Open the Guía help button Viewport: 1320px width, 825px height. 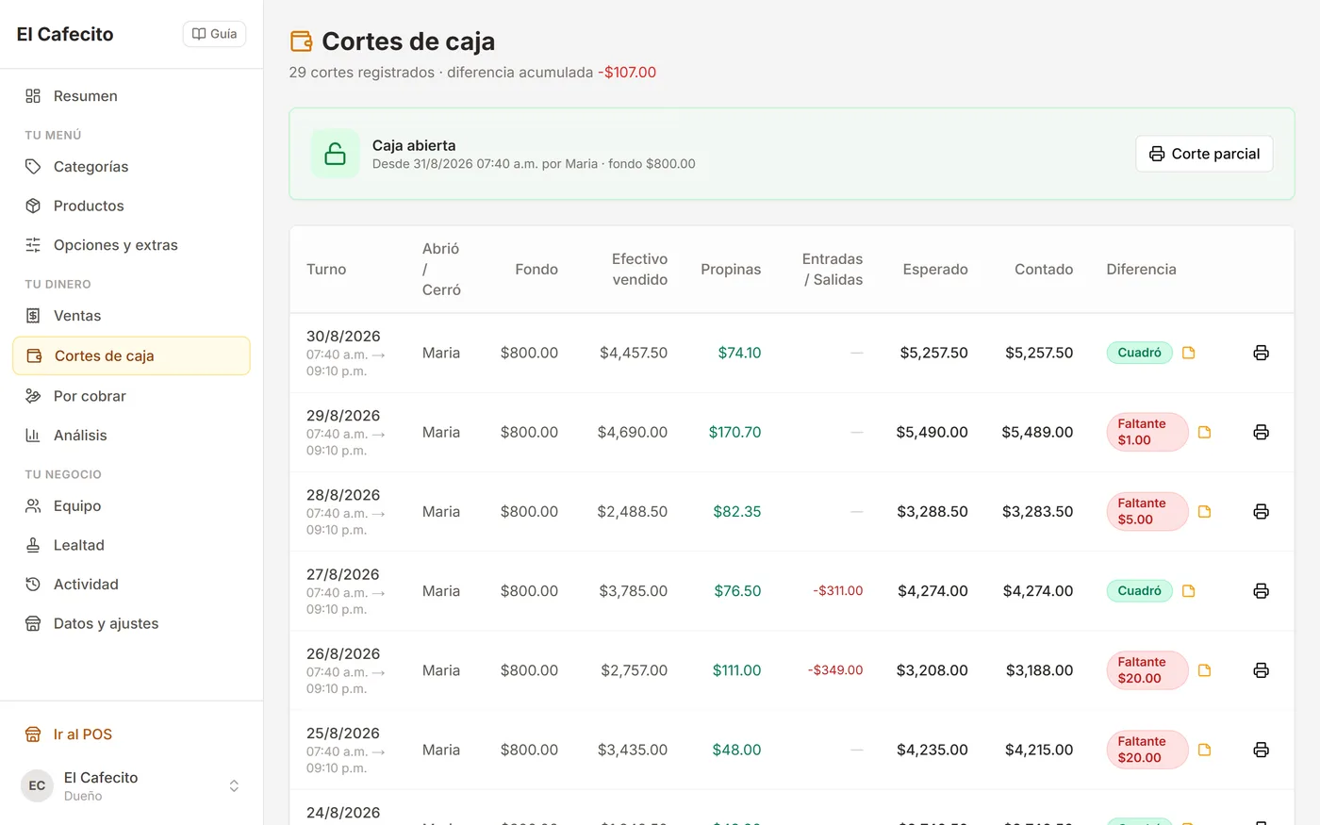click(214, 34)
